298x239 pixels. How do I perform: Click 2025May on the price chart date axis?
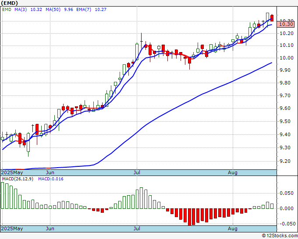point(12,172)
